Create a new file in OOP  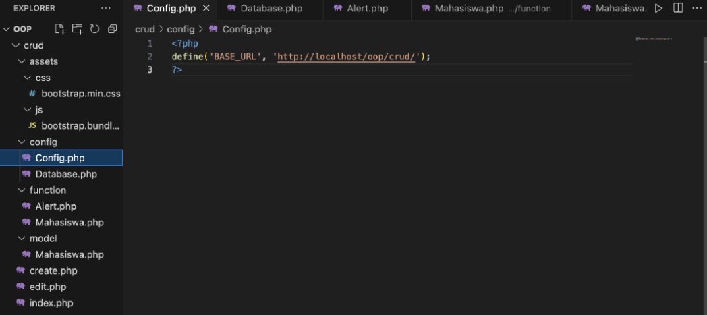[59, 29]
